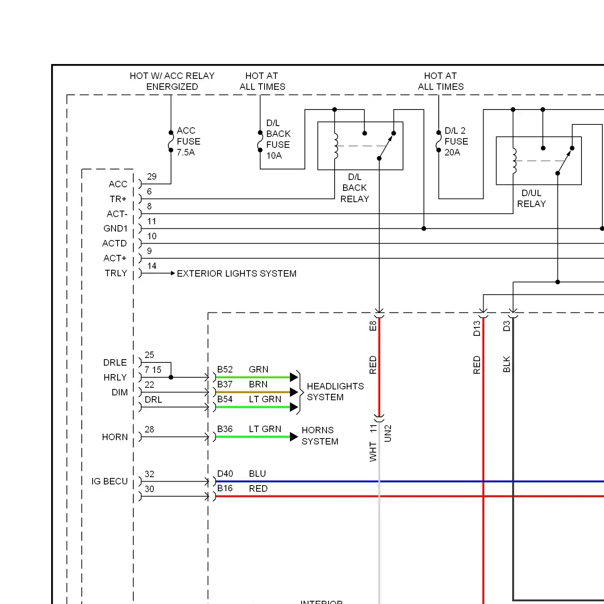Viewport: 604px width, 604px height.
Task: Click connector label B16 RED
Action: 242,488
